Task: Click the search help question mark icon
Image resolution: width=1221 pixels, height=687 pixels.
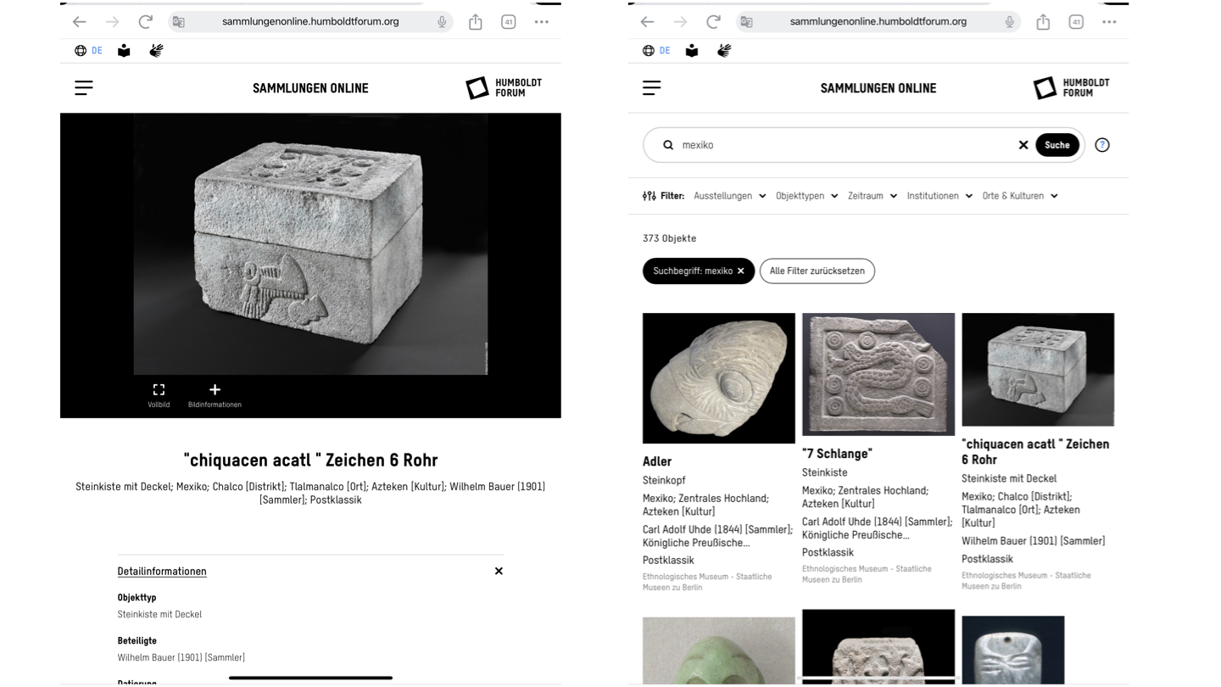Action: pyautogui.click(x=1102, y=145)
